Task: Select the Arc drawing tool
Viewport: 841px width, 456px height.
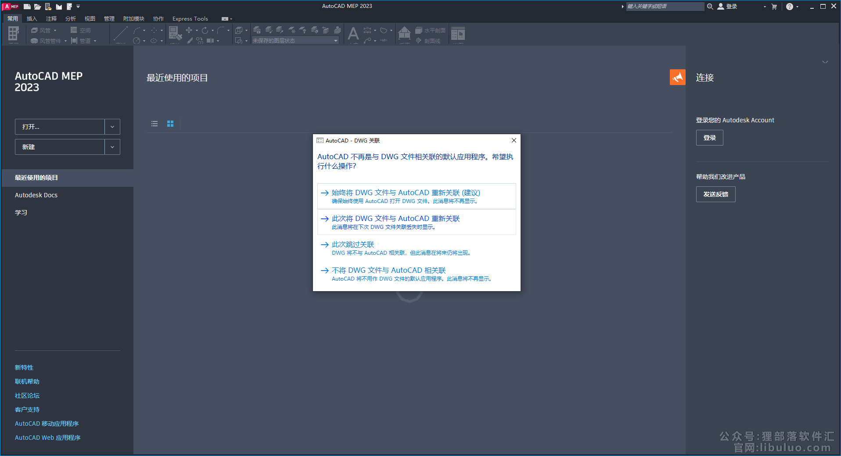Action: [137, 30]
